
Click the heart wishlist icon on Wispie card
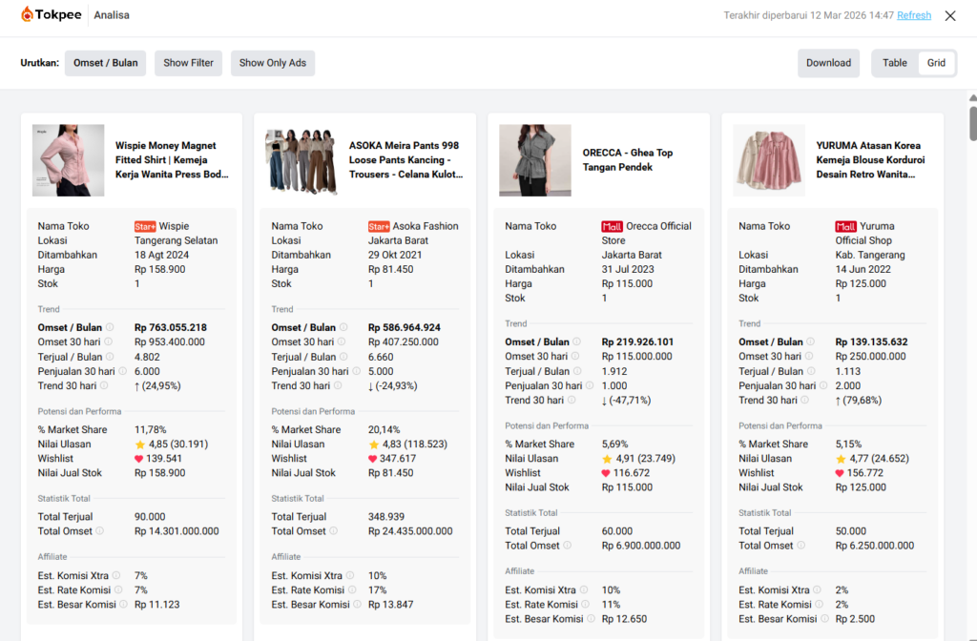pyautogui.click(x=139, y=459)
